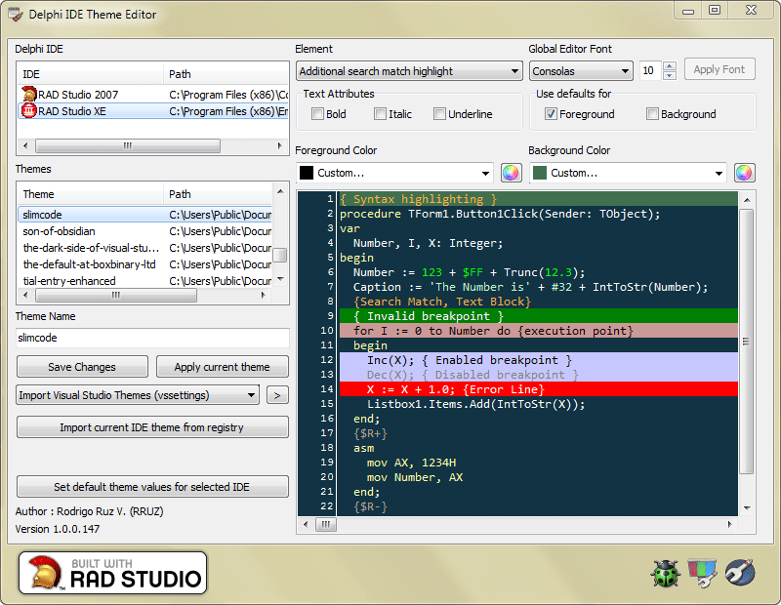The height and width of the screenshot is (605, 781).
Task: Click the import arrow button
Action: [277, 395]
